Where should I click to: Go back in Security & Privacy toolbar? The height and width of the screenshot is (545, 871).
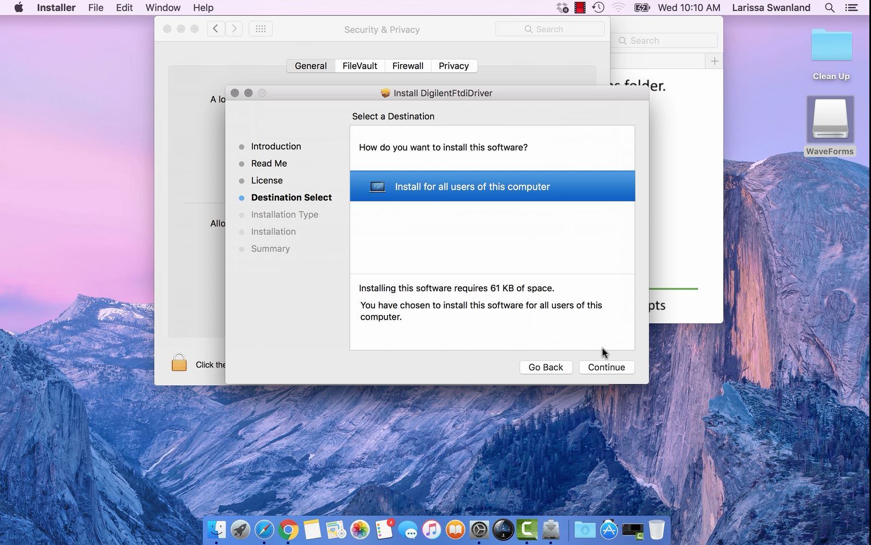point(216,29)
